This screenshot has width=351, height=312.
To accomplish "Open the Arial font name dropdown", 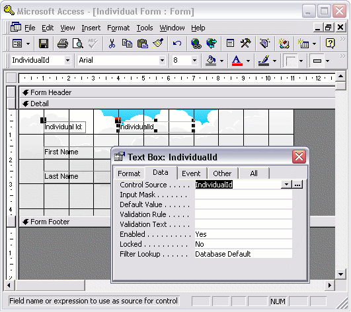I will coord(162,60).
